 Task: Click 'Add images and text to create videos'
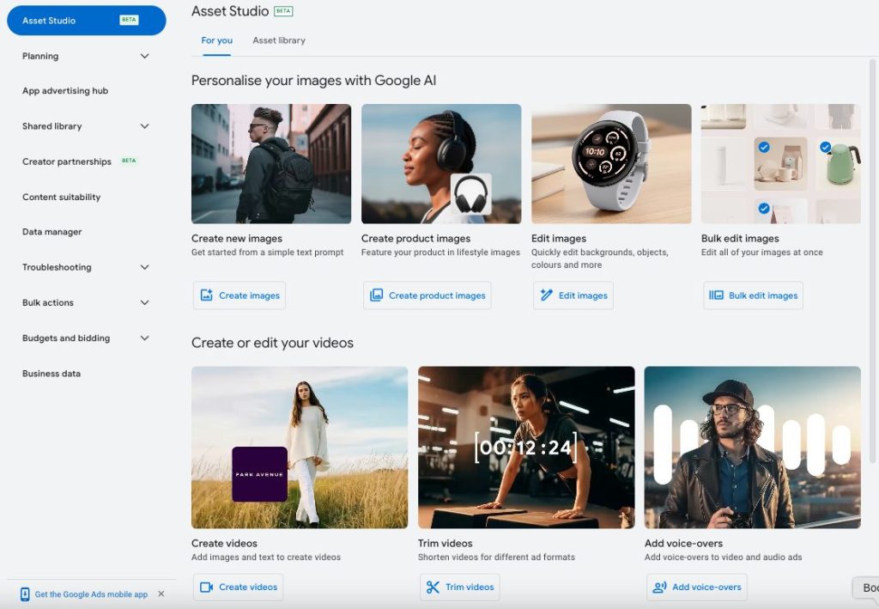[x=266, y=557]
